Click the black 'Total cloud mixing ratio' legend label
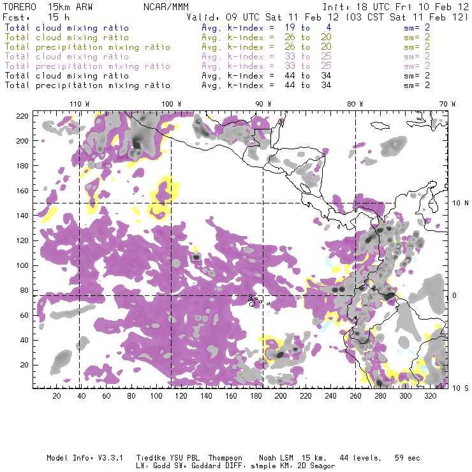This screenshot has height=472, width=472. click(67, 75)
